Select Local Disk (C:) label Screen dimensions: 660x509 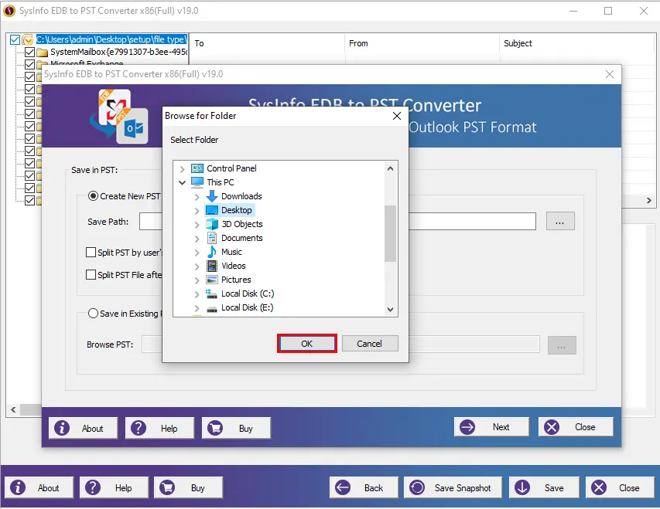coord(248,294)
